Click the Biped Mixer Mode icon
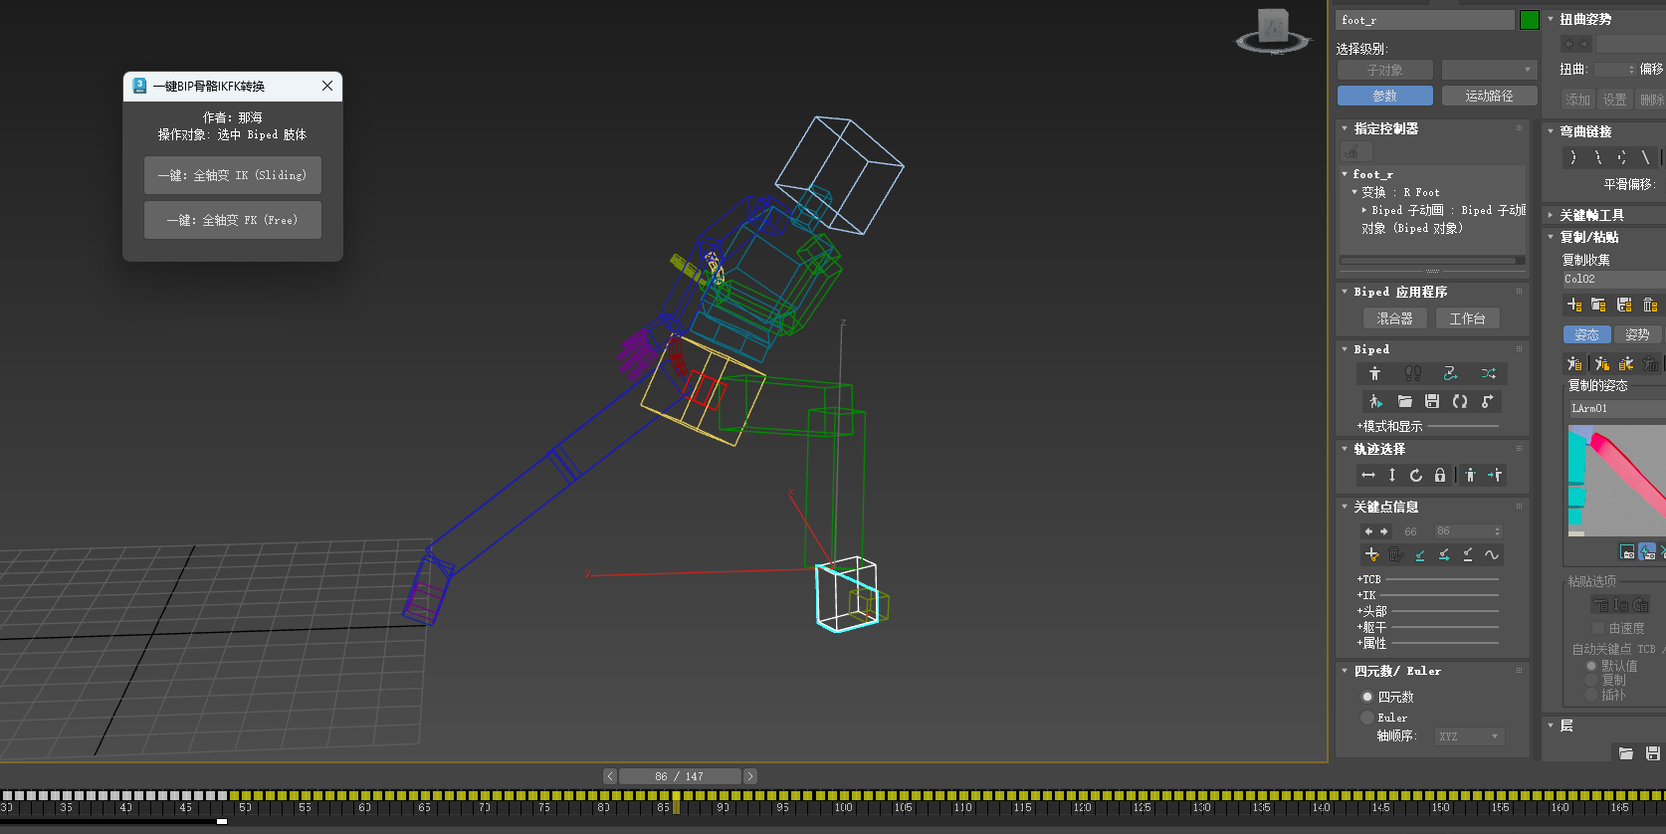This screenshot has height=834, width=1666. click(1488, 373)
